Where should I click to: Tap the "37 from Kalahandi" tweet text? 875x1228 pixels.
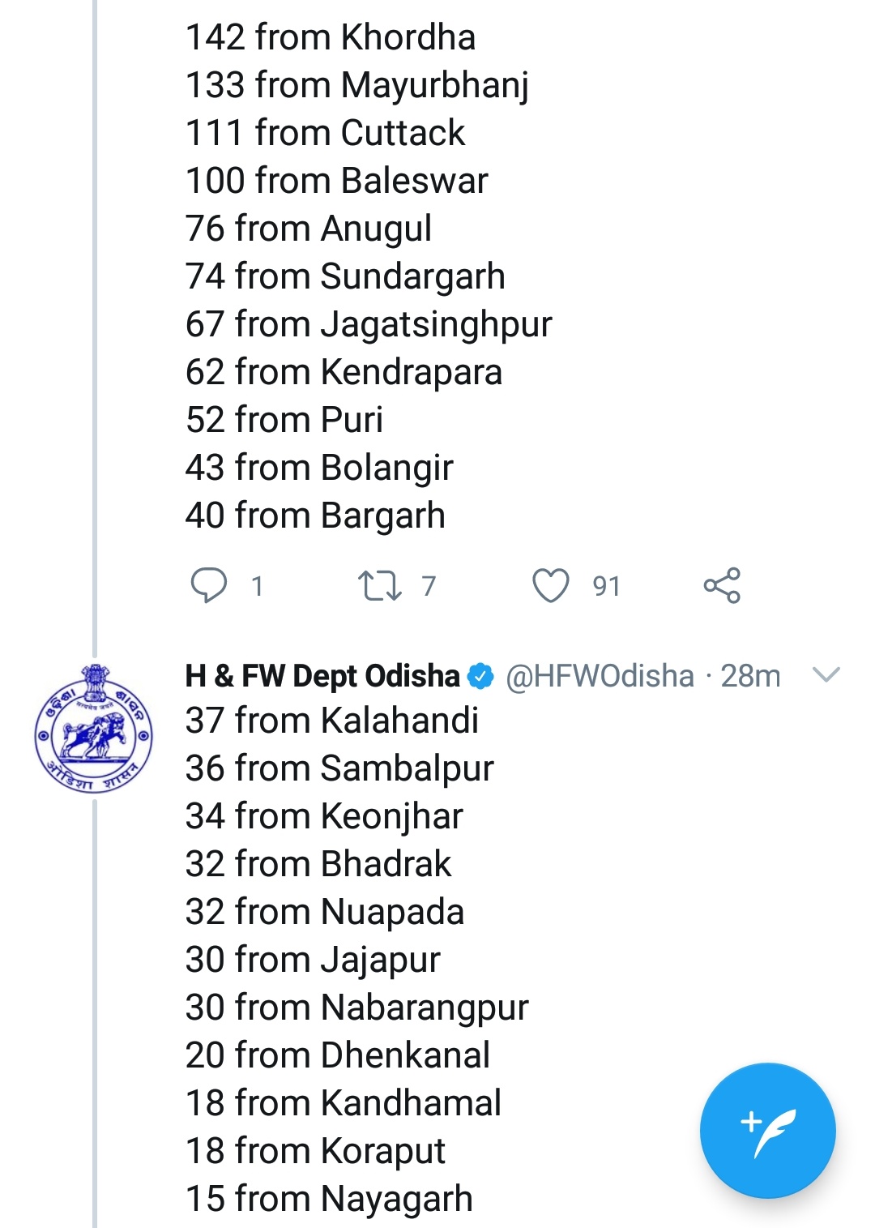pyautogui.click(x=332, y=721)
